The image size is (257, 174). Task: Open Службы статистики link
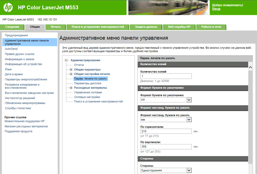click(x=18, y=108)
